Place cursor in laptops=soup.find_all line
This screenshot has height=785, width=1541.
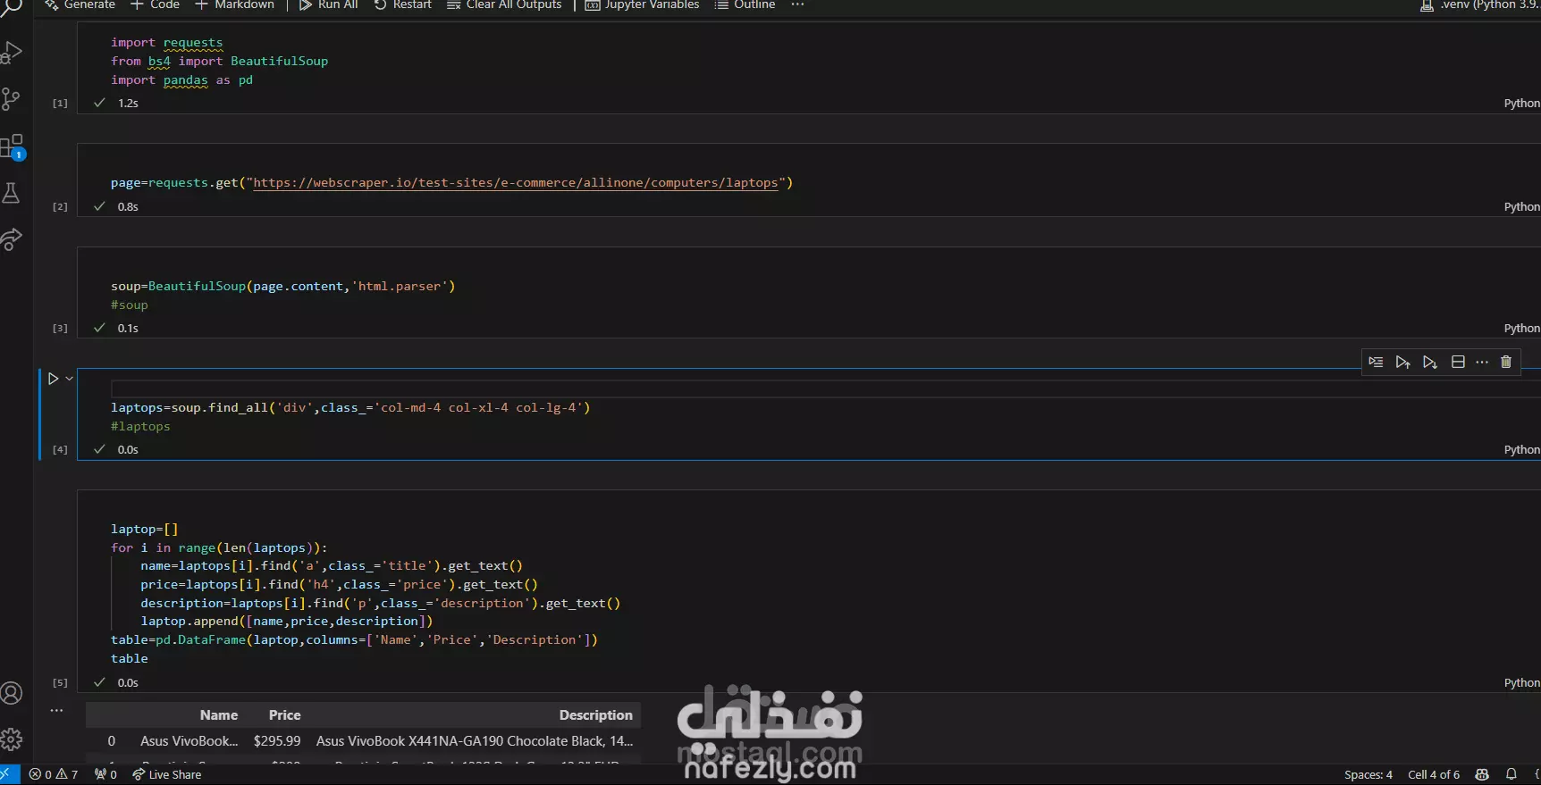[x=350, y=408]
